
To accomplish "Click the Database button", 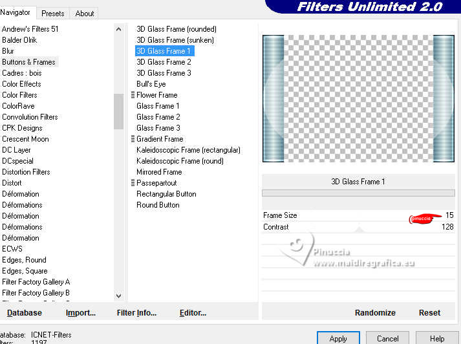I will click(25, 313).
